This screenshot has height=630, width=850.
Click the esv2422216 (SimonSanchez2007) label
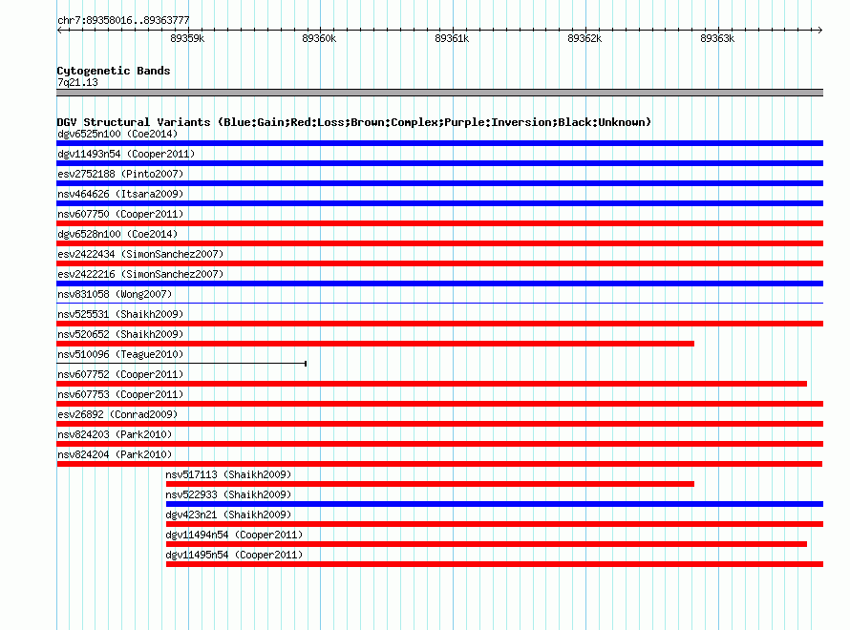click(x=140, y=274)
